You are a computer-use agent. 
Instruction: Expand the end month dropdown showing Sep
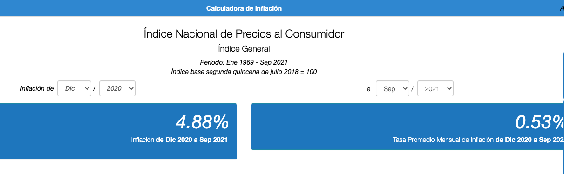[392, 88]
